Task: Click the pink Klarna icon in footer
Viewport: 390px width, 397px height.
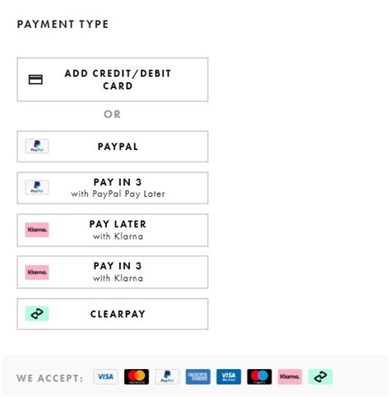Action: [x=290, y=376]
